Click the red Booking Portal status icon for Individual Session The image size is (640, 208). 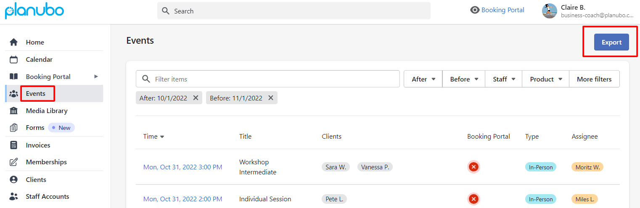coord(473,199)
